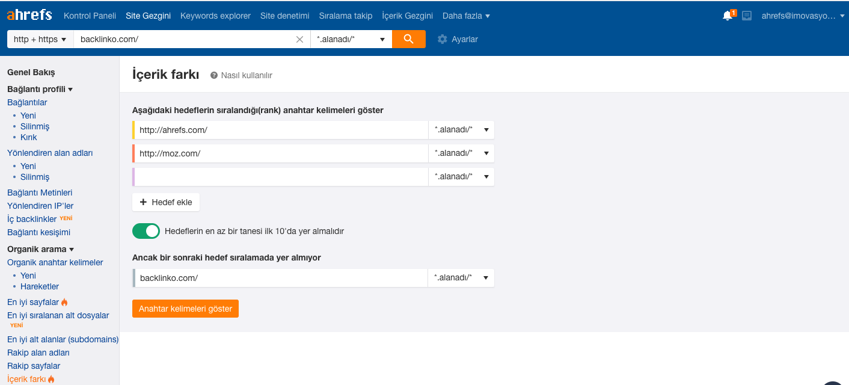Open Silinmiş under Bağlantılar
The image size is (849, 385).
point(35,126)
